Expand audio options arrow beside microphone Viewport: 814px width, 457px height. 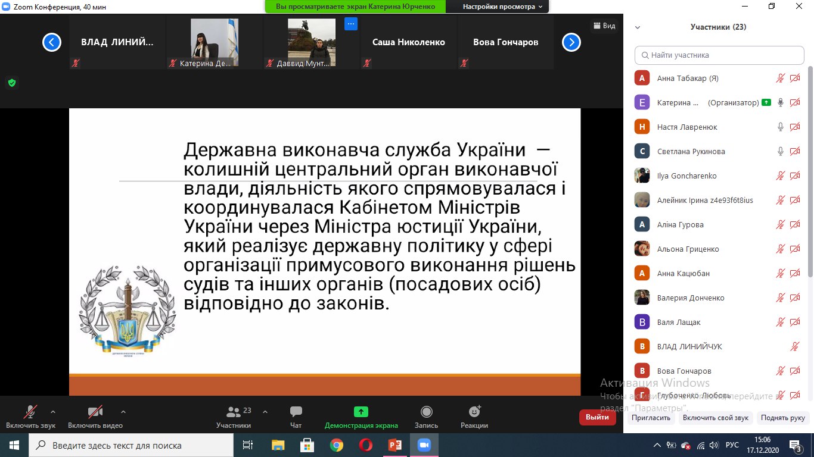pyautogui.click(x=53, y=411)
